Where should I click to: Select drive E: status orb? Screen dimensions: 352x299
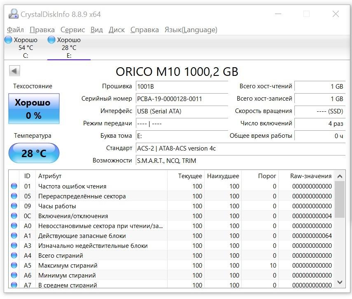(x=51, y=40)
